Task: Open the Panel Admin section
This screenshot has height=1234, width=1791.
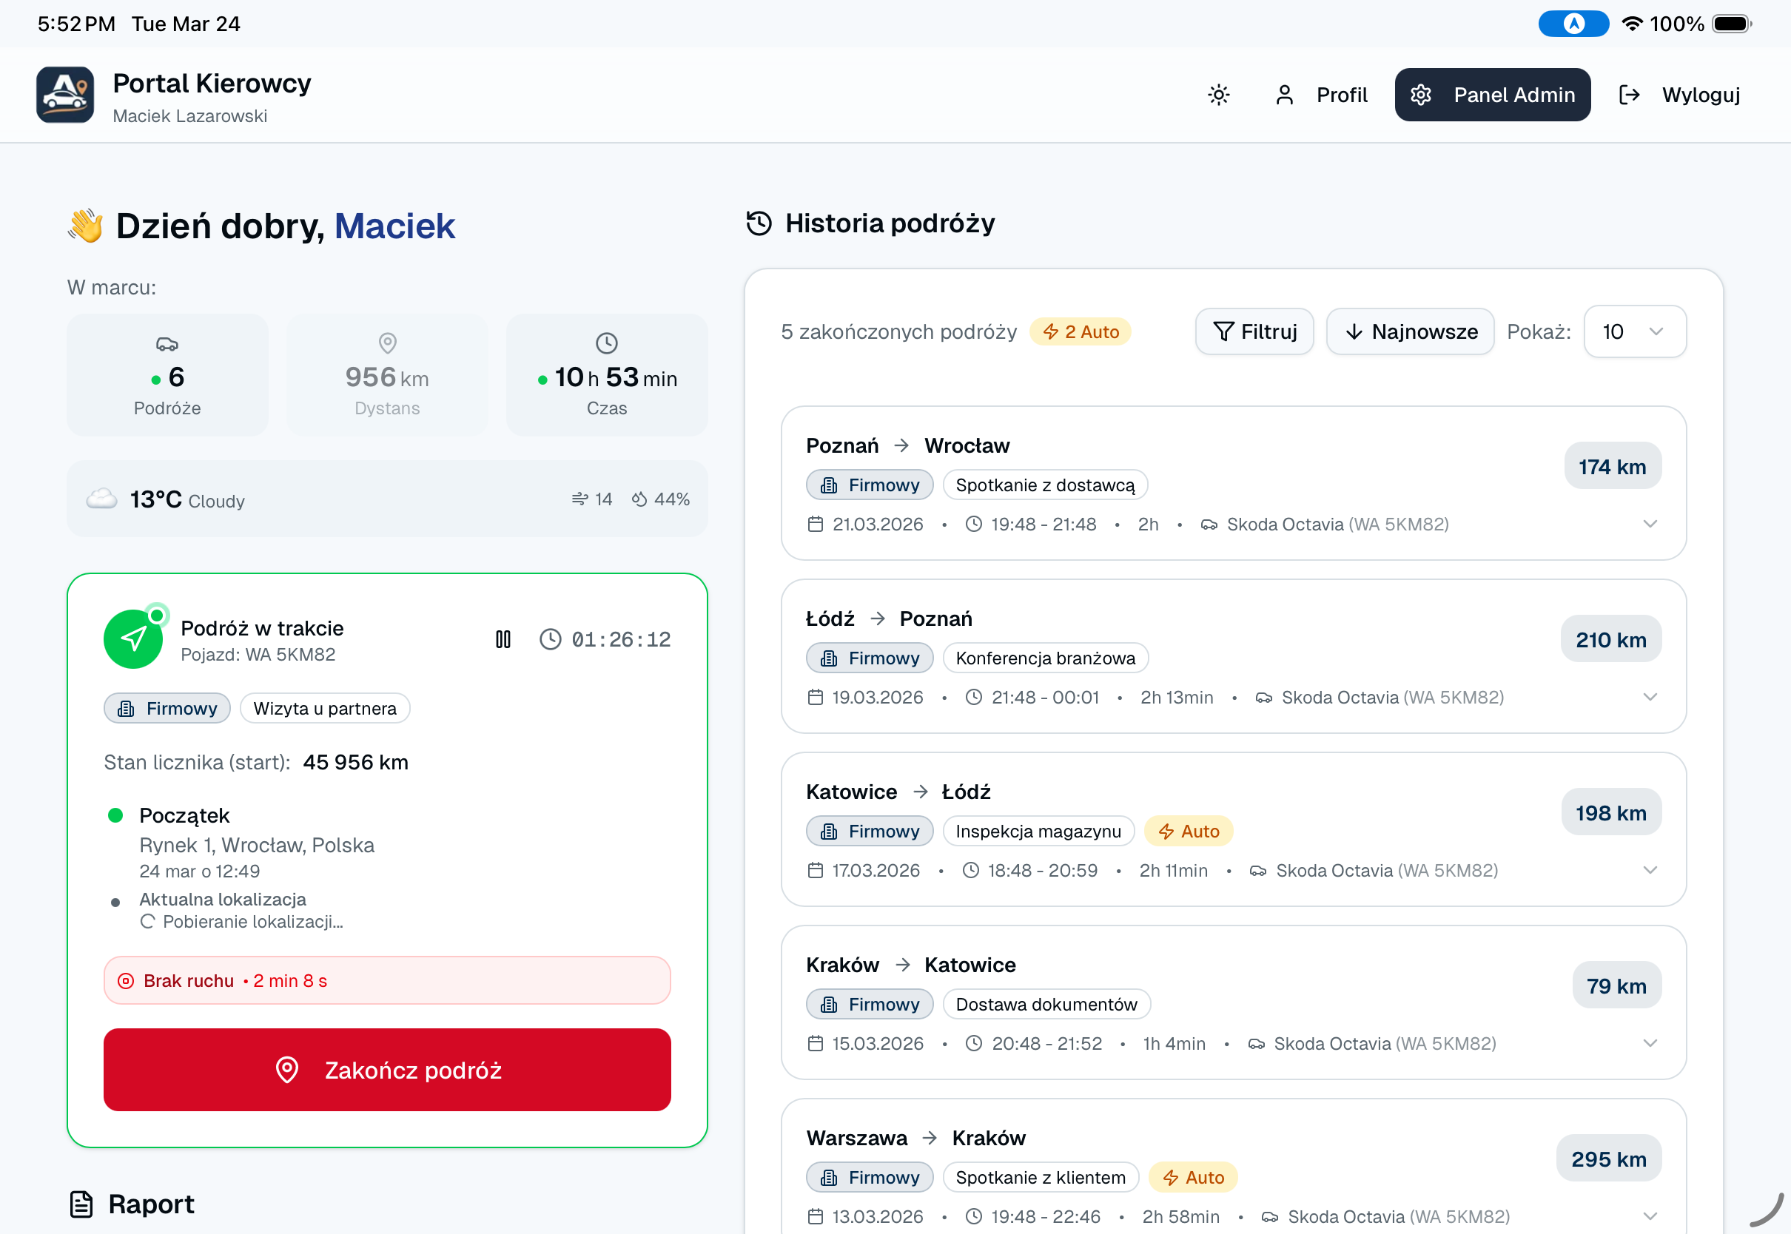Action: coord(1493,95)
